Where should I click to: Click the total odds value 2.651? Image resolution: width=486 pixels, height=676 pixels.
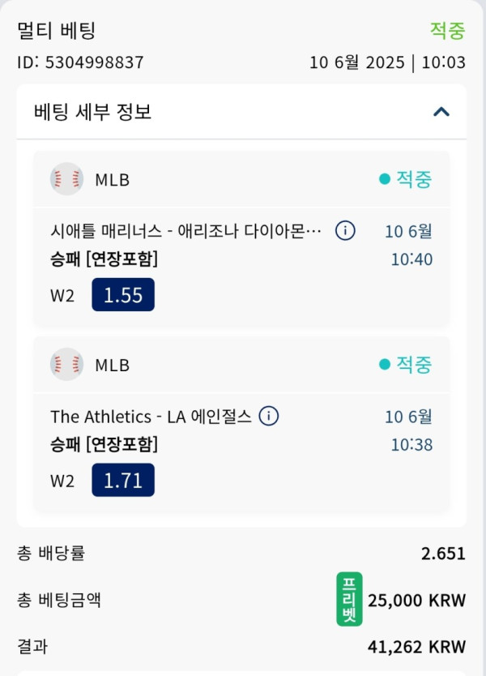pyautogui.click(x=443, y=554)
